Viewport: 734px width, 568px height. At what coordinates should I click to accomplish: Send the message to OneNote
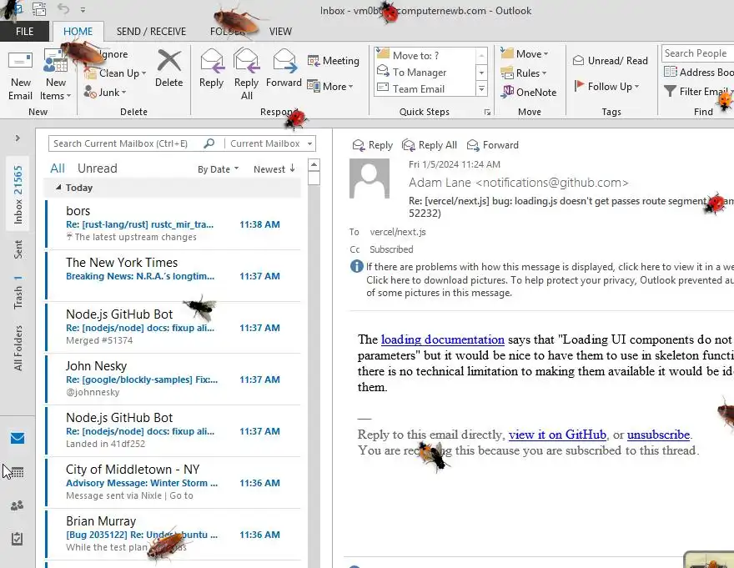pos(529,92)
